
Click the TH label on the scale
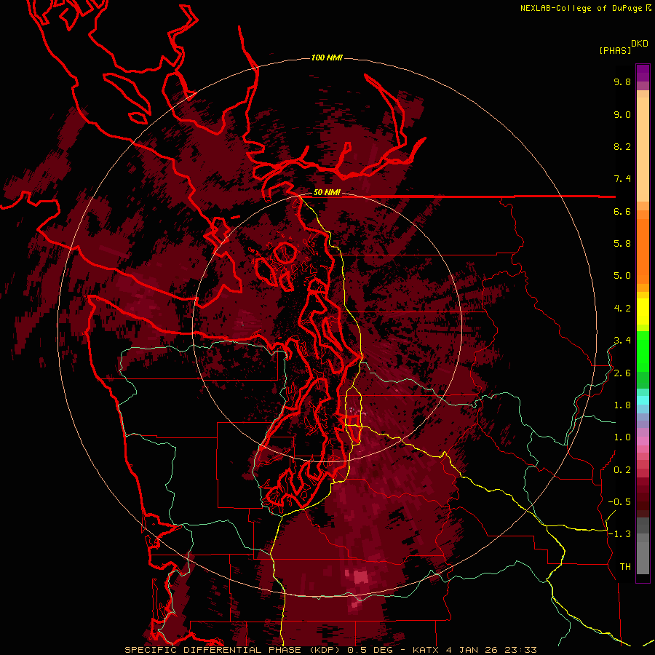click(x=625, y=567)
